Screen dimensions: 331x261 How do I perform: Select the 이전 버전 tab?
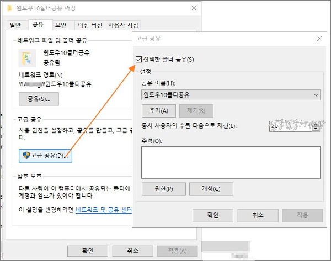88,25
